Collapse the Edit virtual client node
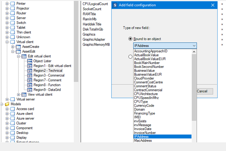The height and width of the screenshot is (151, 226). coord(18,56)
